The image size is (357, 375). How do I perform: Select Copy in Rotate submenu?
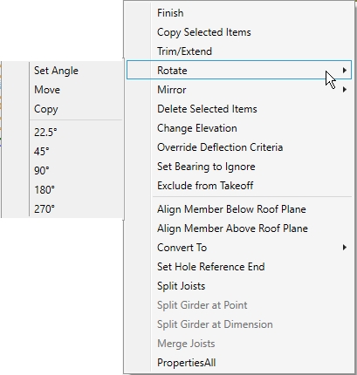(x=46, y=109)
